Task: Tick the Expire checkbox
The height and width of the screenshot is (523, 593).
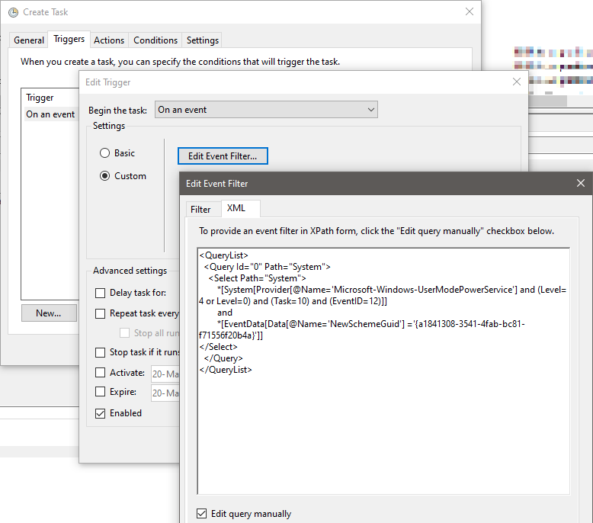Action: (100, 391)
